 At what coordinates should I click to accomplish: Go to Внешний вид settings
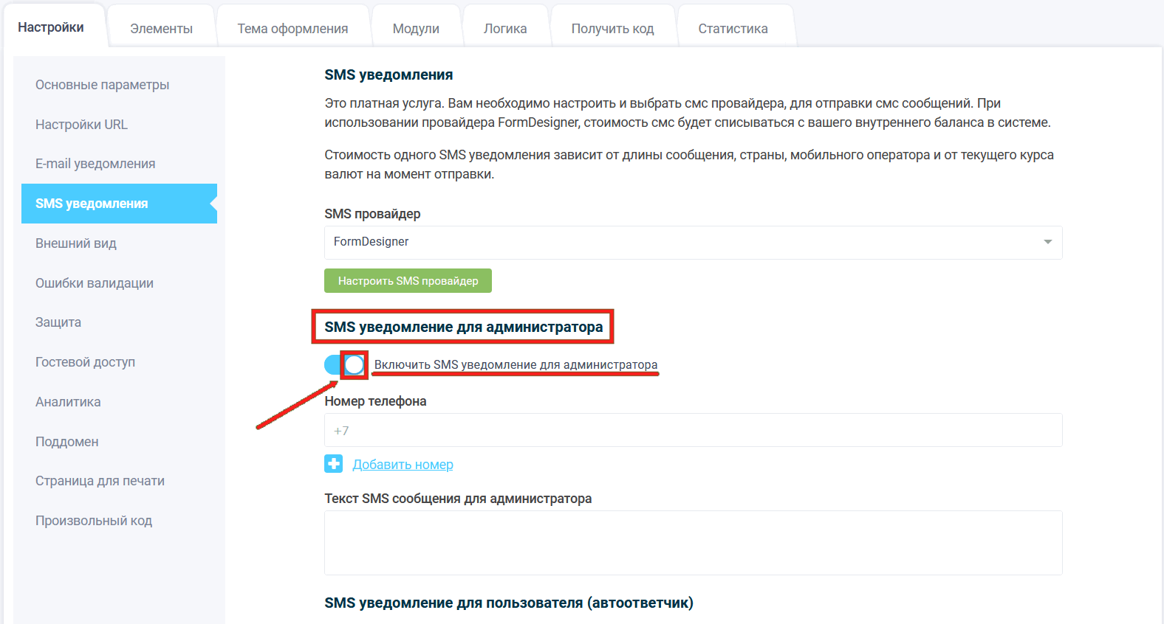[x=76, y=243]
